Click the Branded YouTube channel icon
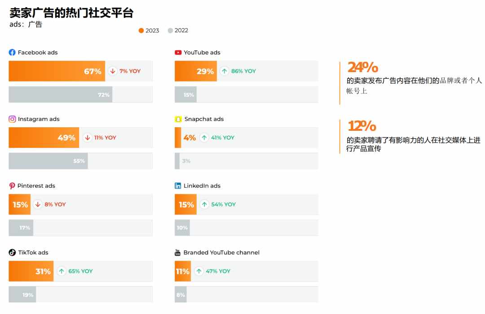Screen dimensions: 485x314 pos(177,252)
